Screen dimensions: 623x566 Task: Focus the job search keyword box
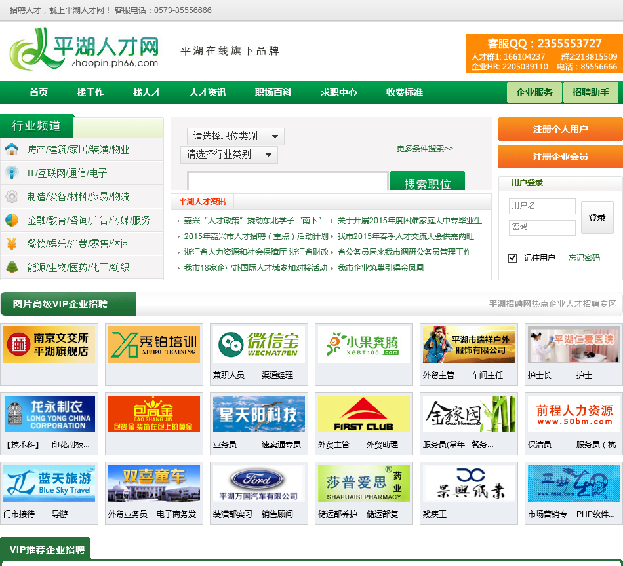coord(288,181)
